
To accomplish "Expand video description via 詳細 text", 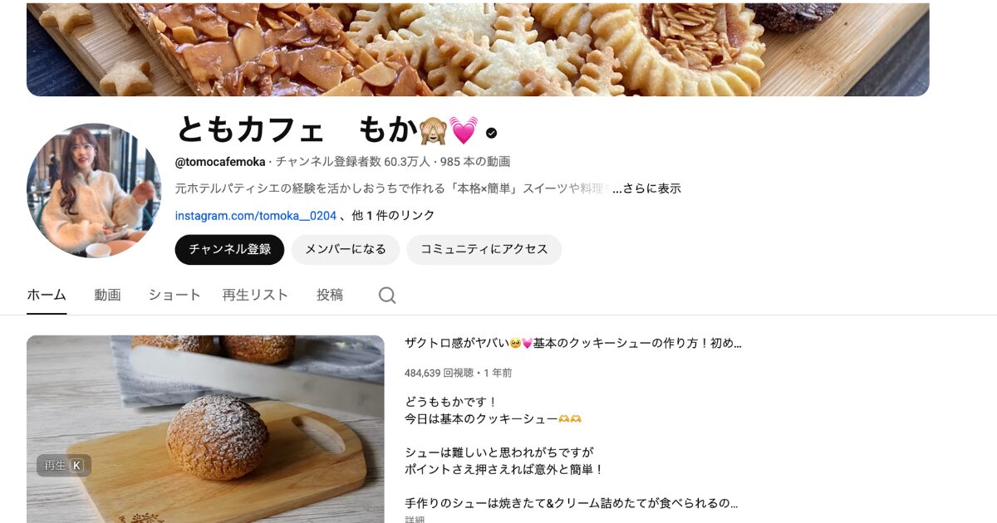I will tap(415, 520).
